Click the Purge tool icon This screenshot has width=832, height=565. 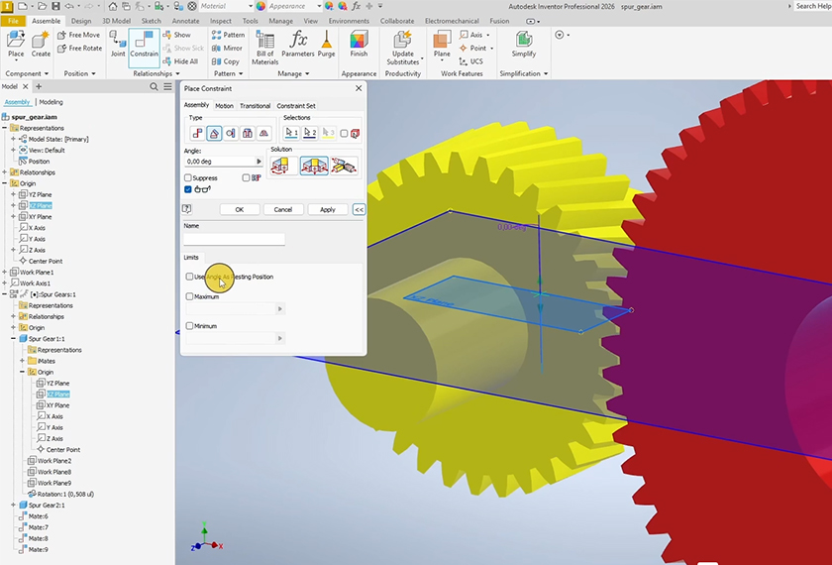point(327,45)
